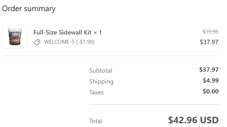Click the Taxes label
The width and height of the screenshot is (227, 127).
click(96, 92)
